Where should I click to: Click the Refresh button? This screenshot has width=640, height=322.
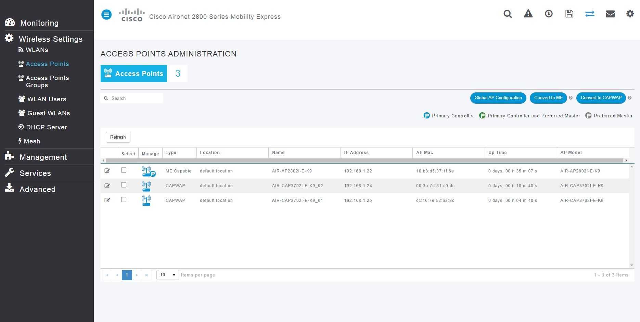(118, 137)
